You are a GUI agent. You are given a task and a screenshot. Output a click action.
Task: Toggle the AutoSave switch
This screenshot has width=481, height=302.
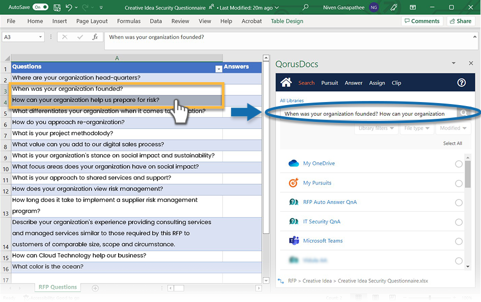(40, 8)
